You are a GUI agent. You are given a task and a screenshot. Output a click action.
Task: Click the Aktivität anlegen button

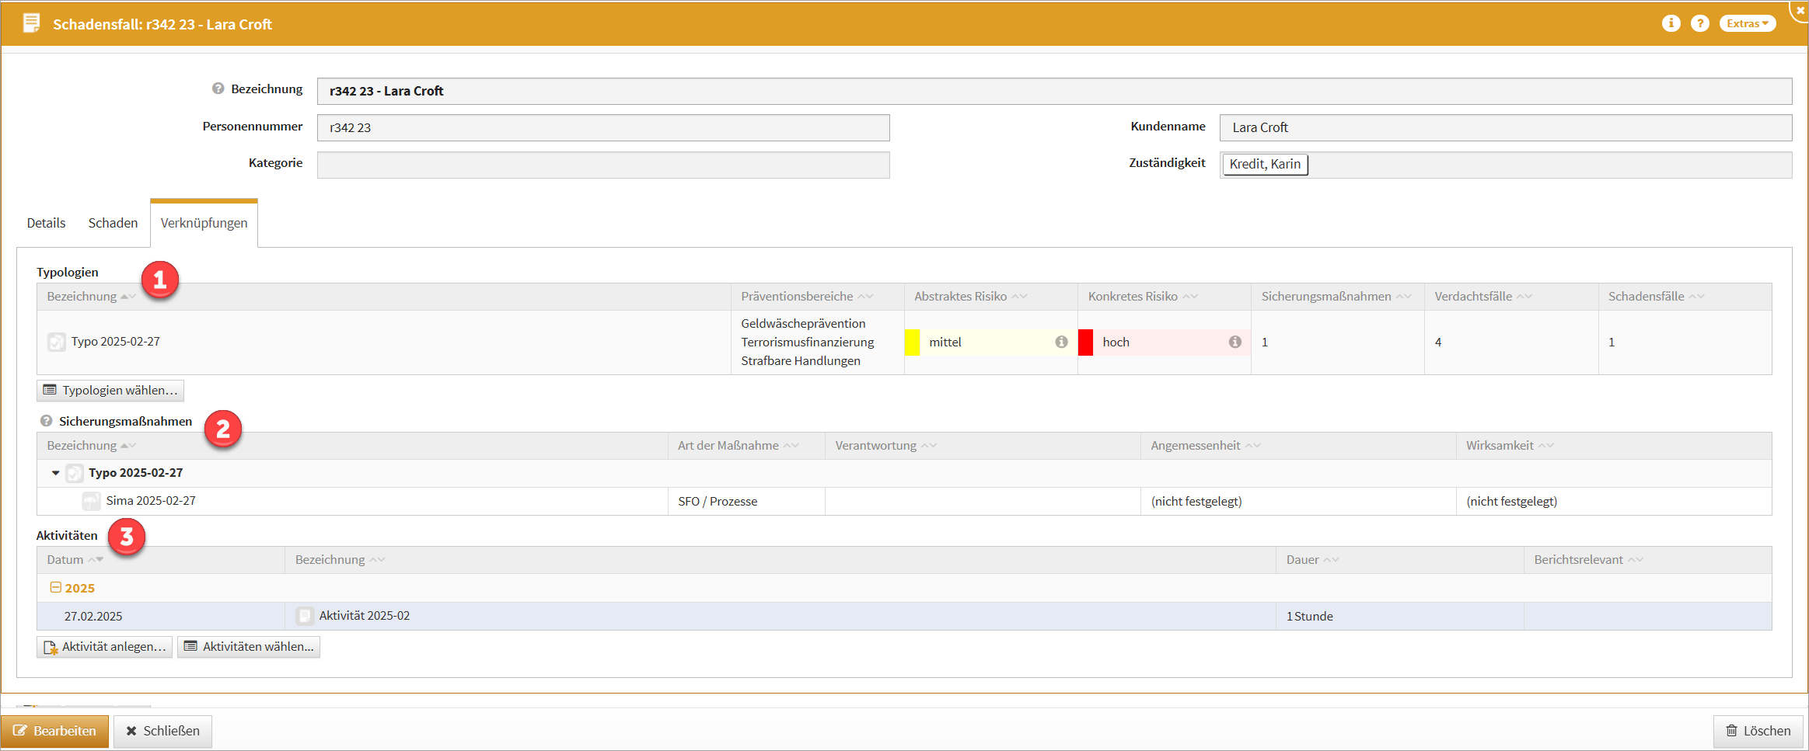tap(105, 646)
